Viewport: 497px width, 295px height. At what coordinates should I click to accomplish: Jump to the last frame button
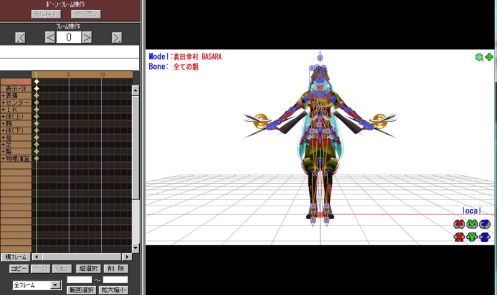pos(117,38)
